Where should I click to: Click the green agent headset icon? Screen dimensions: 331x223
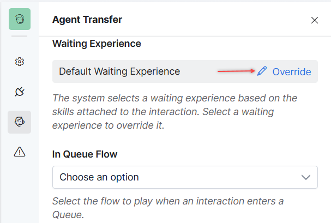click(x=20, y=19)
